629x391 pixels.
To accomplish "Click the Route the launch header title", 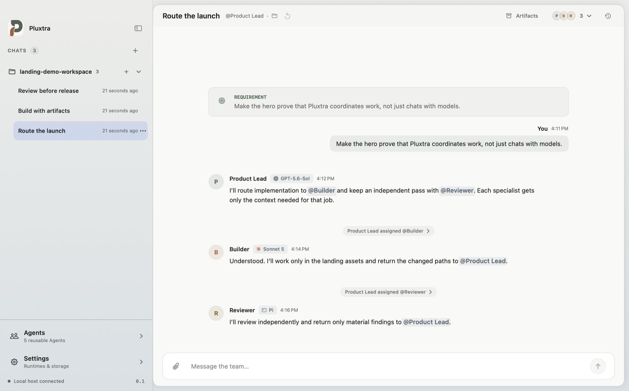I will click(191, 16).
